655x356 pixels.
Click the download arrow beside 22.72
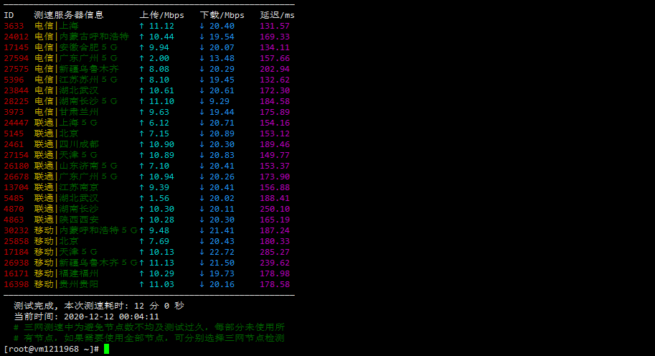pyautogui.click(x=202, y=252)
